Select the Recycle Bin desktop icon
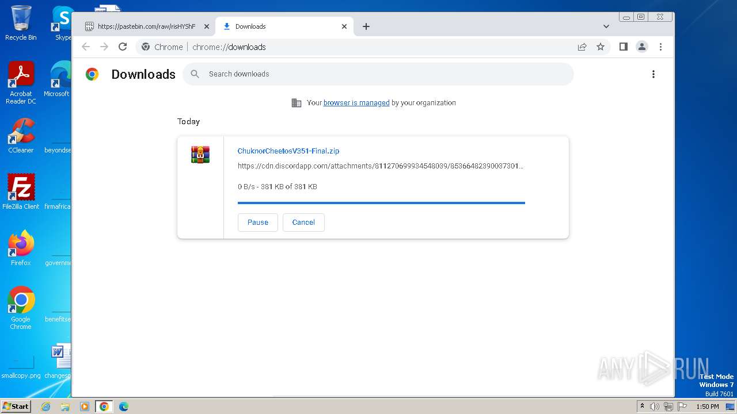737x414 pixels. click(x=21, y=23)
